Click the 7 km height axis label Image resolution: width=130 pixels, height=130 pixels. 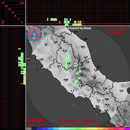(18, 19)
